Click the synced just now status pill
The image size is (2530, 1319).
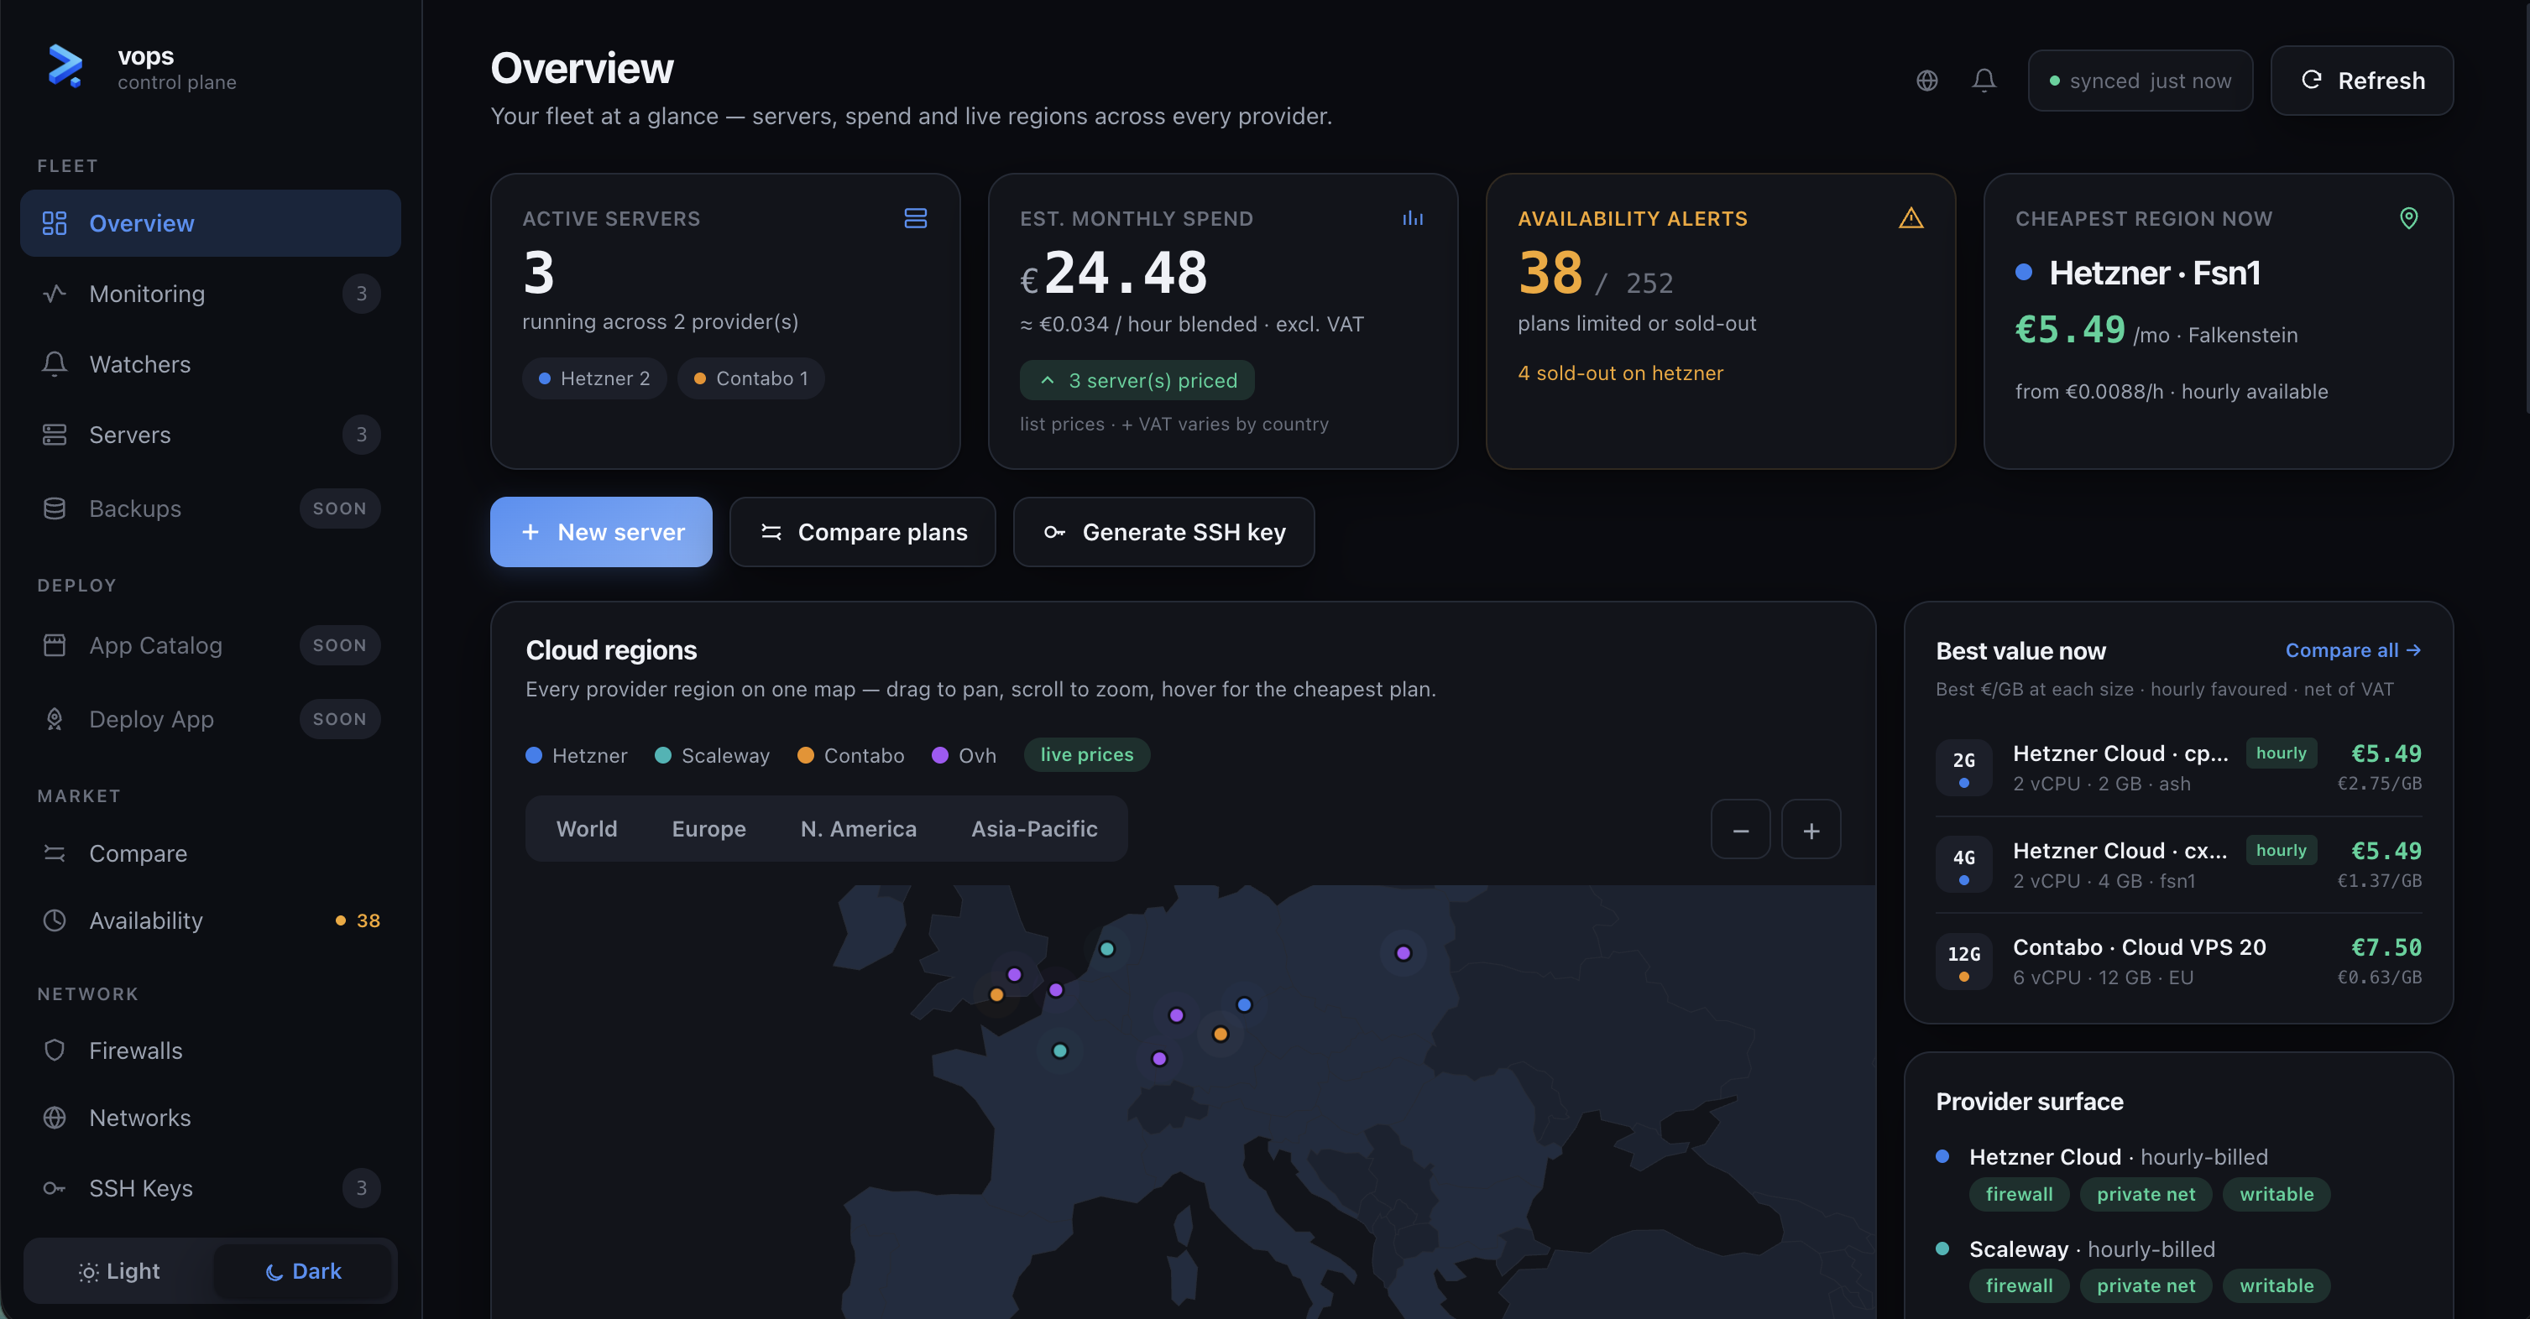pos(2140,81)
